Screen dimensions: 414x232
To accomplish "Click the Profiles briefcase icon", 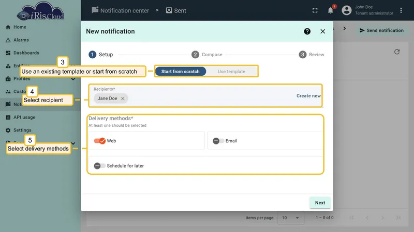I will pyautogui.click(x=8, y=79).
